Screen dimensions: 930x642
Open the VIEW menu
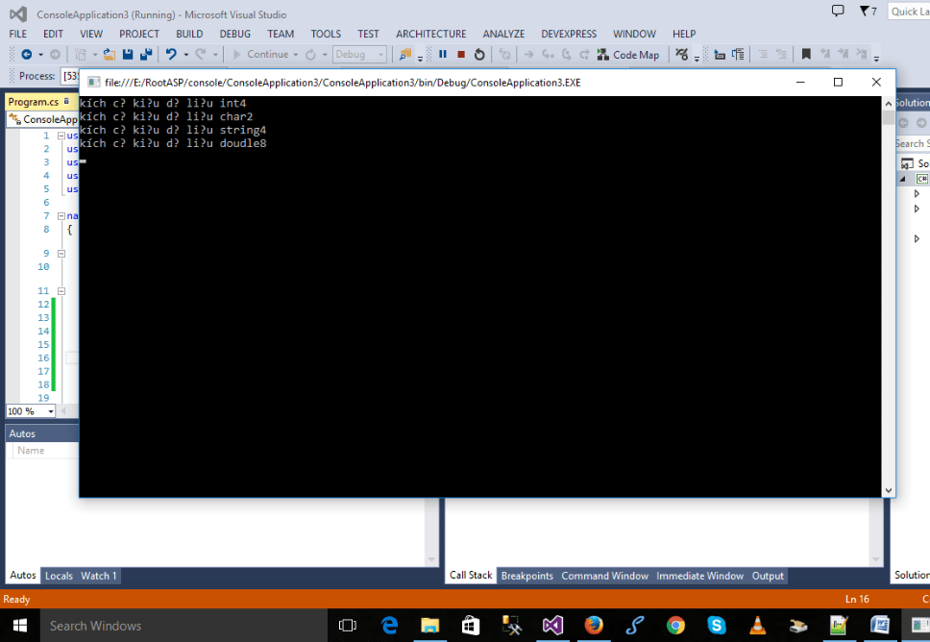pyautogui.click(x=91, y=34)
